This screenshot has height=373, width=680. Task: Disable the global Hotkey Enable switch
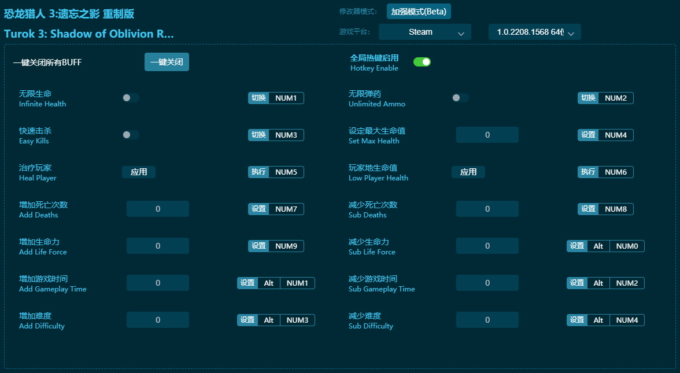[422, 61]
